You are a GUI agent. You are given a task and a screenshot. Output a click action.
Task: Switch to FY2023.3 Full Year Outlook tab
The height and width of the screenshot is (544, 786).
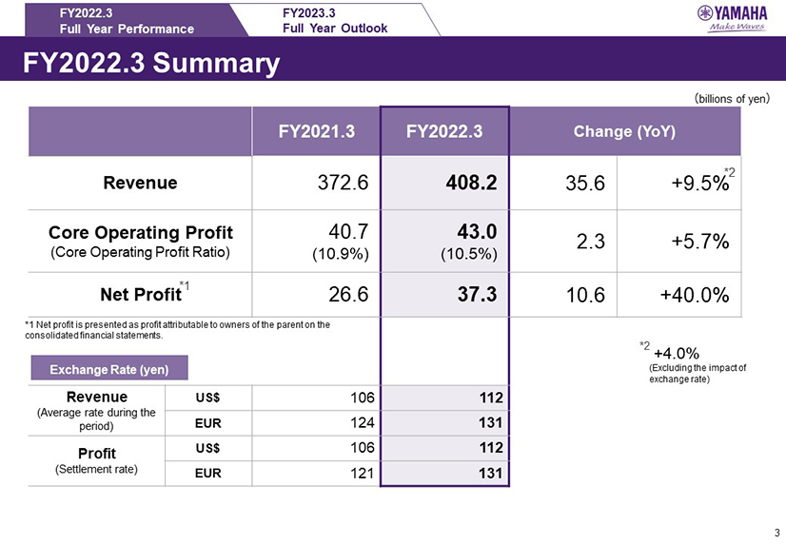(335, 20)
